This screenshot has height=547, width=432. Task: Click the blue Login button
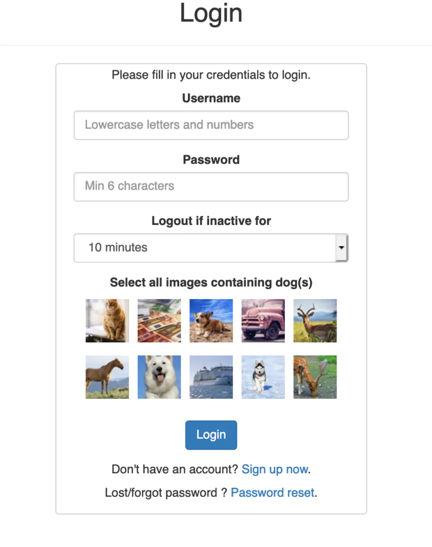point(211,435)
